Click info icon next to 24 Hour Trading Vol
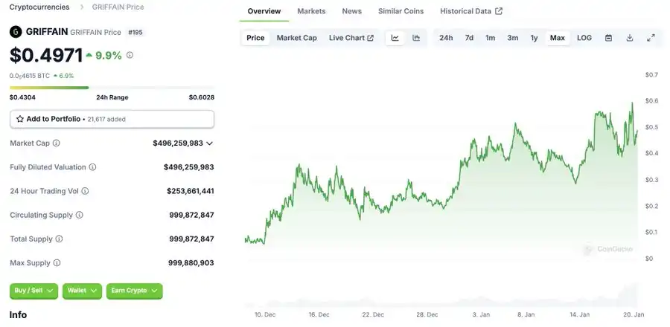 [x=85, y=191]
